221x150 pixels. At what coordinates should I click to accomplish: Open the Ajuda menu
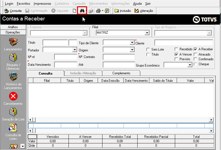tap(137, 4)
